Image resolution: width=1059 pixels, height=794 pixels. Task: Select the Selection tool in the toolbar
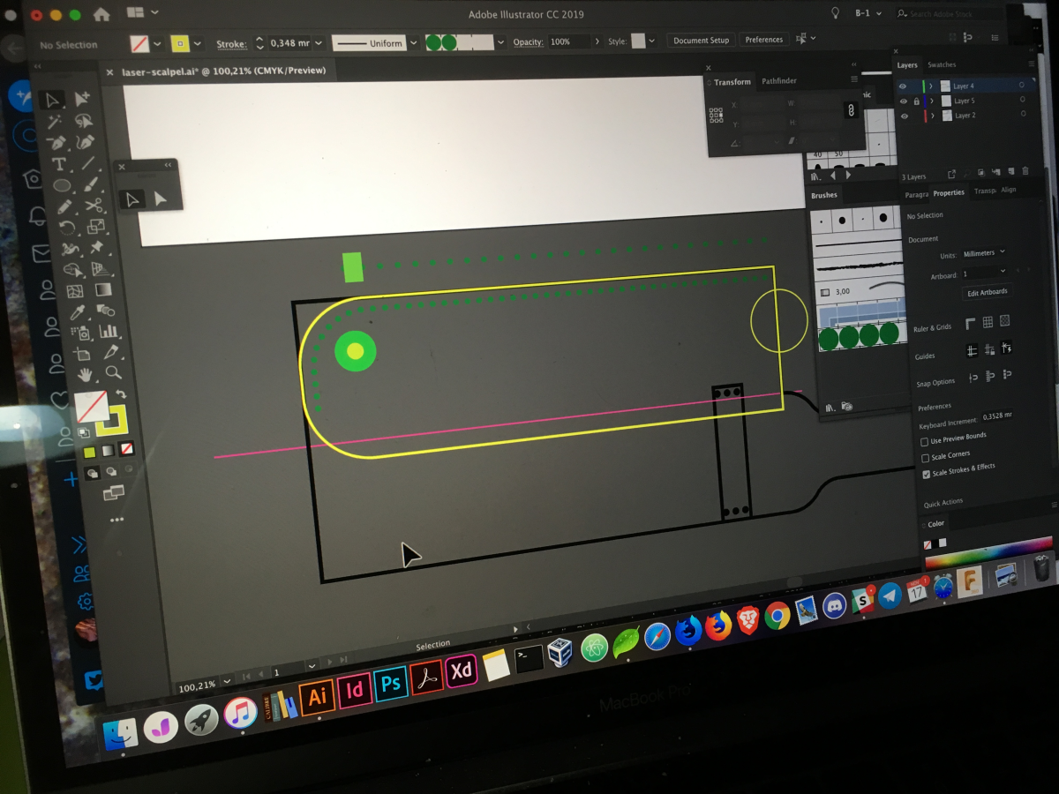click(x=53, y=100)
